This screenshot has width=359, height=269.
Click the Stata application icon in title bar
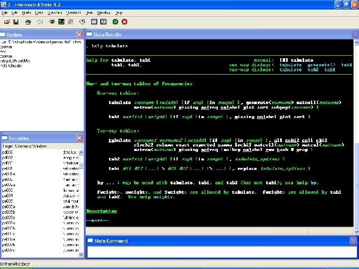point(3,4)
